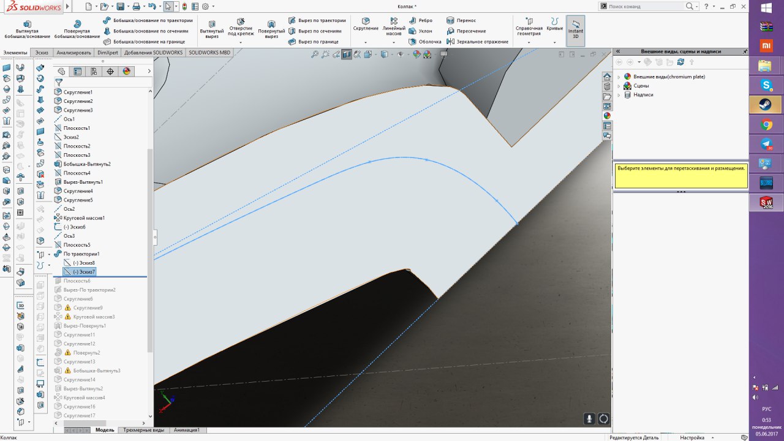Click the Вытянутый вырез tool
This screenshot has width=784, height=441.
pos(212,29)
